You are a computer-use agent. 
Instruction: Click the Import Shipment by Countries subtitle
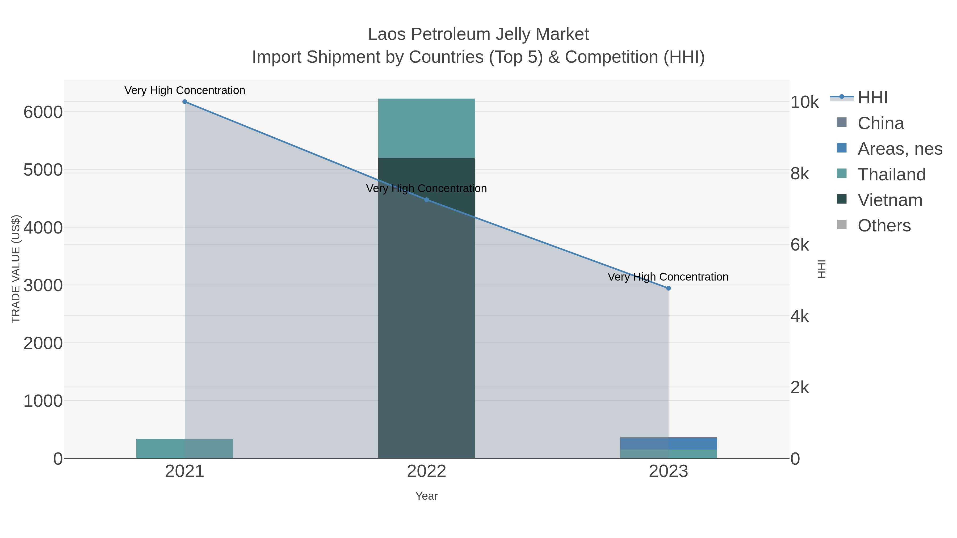click(x=478, y=57)
